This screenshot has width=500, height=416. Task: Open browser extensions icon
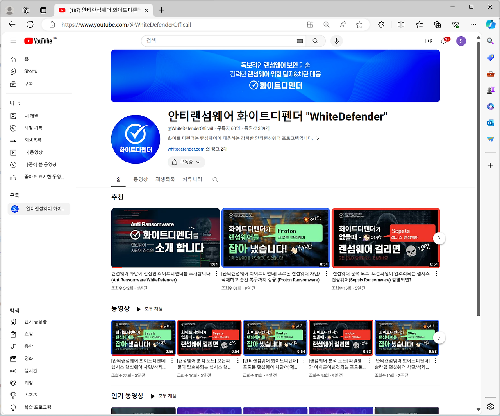(x=381, y=25)
